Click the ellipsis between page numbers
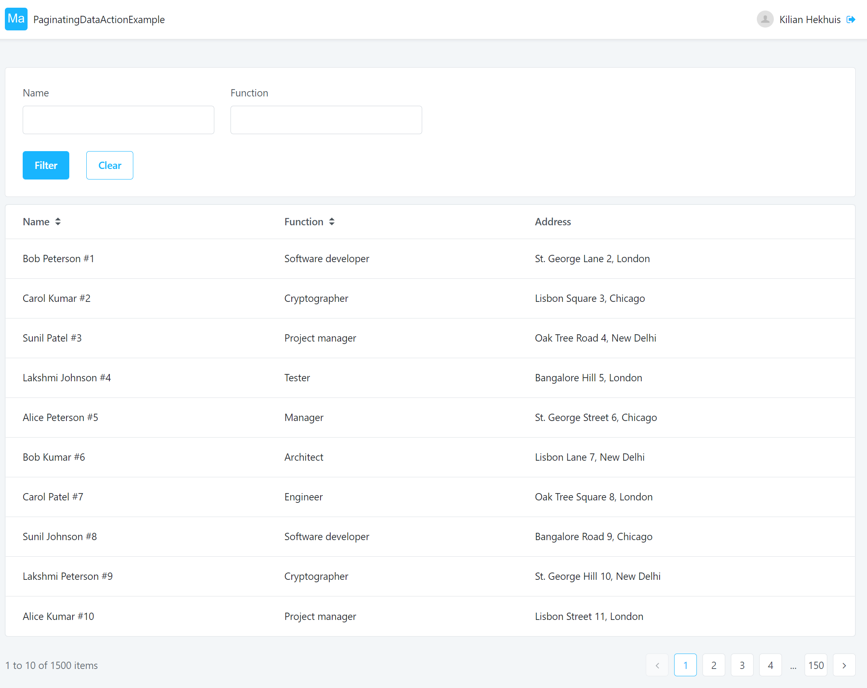Screen dimensions: 867x688 [x=793, y=665]
